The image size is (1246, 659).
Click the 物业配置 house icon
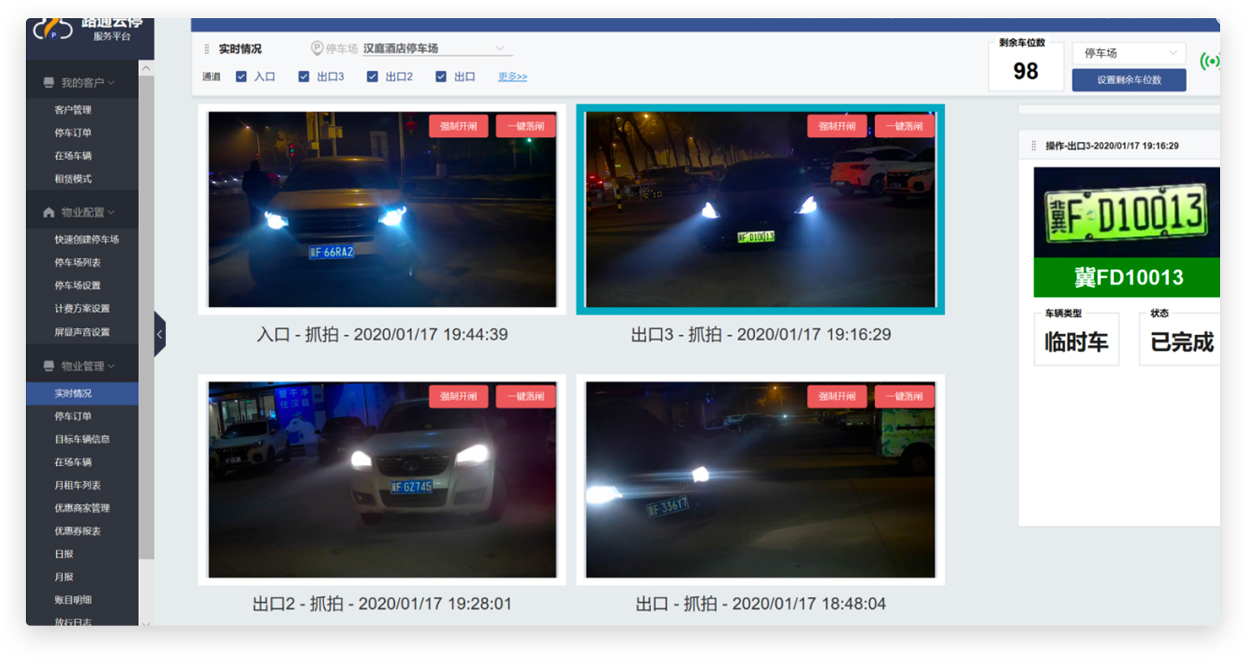pyautogui.click(x=49, y=213)
